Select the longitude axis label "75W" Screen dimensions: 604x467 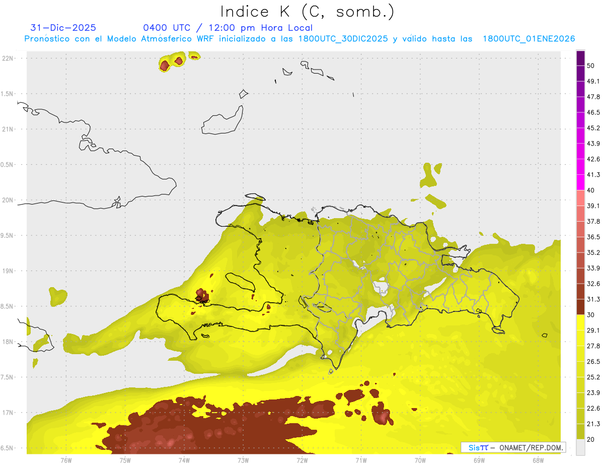[125, 460]
